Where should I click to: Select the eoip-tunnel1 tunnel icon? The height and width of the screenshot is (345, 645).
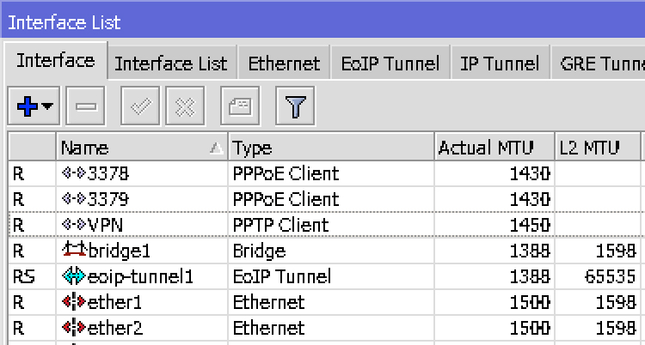(74, 277)
